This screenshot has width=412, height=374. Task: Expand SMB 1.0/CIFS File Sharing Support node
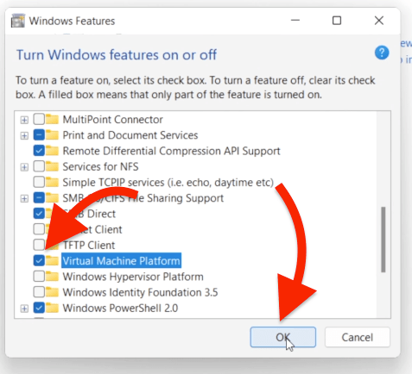[x=24, y=198]
